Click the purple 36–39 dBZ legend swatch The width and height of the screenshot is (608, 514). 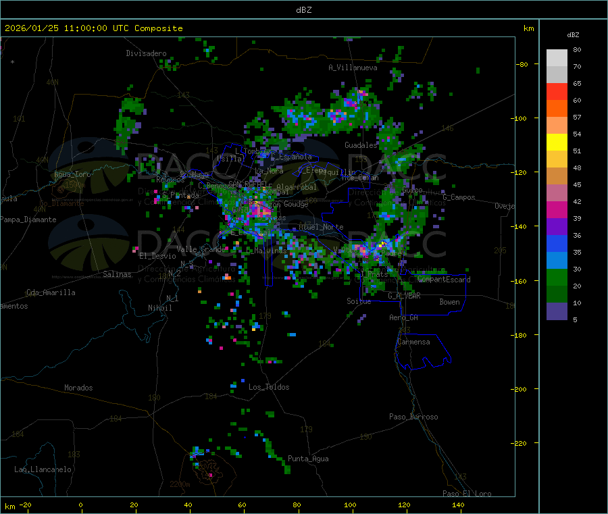click(x=557, y=227)
